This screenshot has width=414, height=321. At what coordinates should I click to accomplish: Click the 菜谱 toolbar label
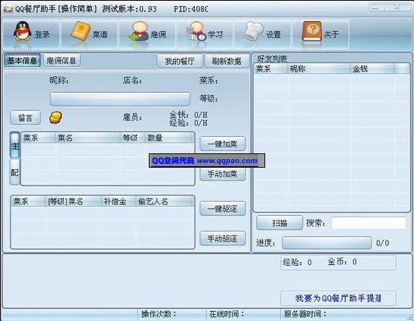point(100,34)
